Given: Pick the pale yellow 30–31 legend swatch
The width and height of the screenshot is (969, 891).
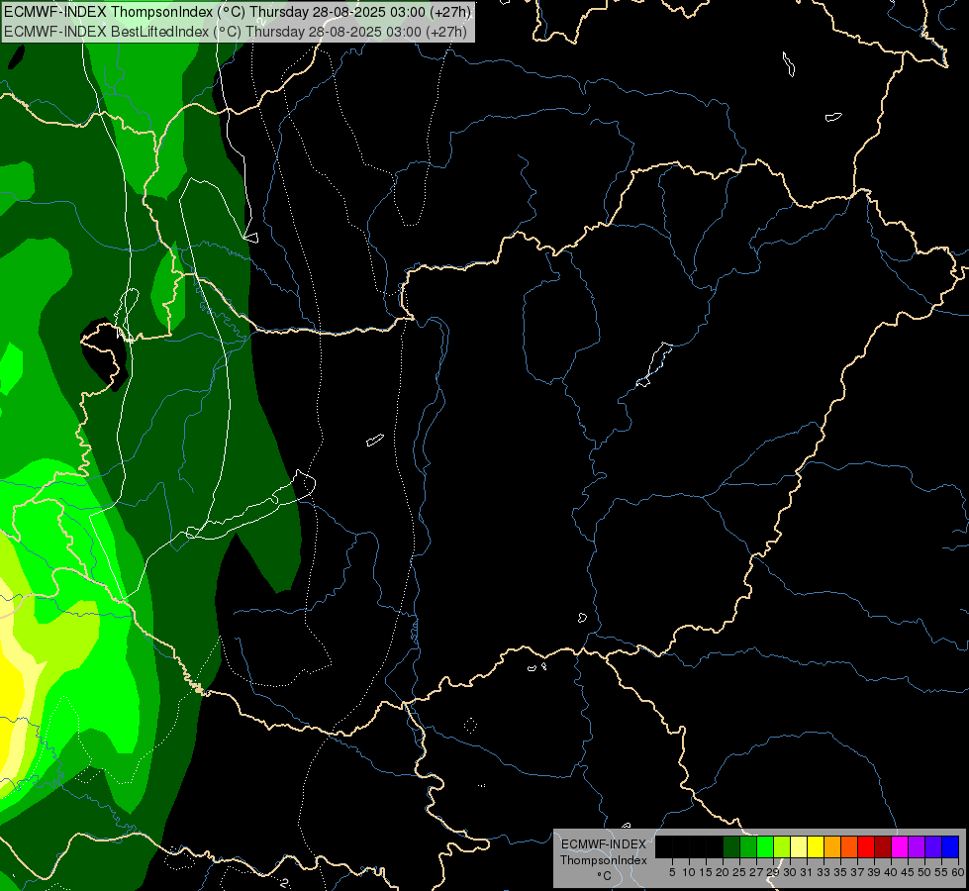Looking at the screenshot, I should (x=799, y=846).
